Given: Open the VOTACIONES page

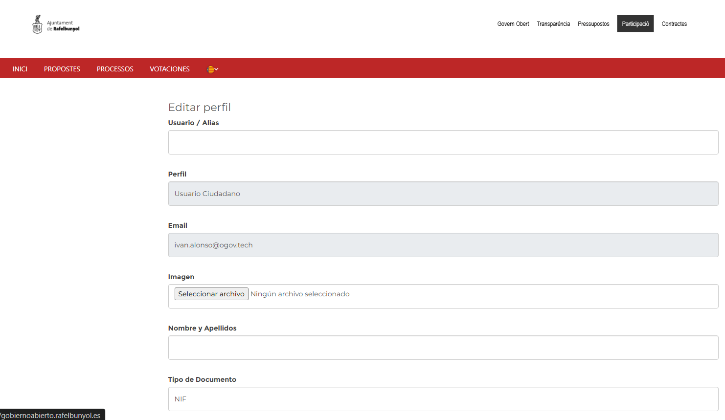Looking at the screenshot, I should (x=170, y=69).
